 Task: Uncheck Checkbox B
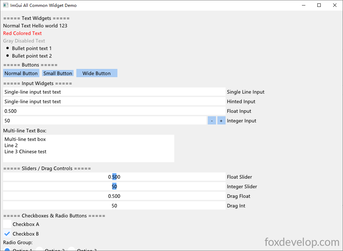point(7,234)
